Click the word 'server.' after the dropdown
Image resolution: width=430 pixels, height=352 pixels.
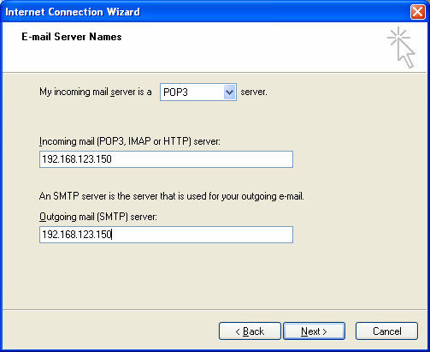point(254,92)
